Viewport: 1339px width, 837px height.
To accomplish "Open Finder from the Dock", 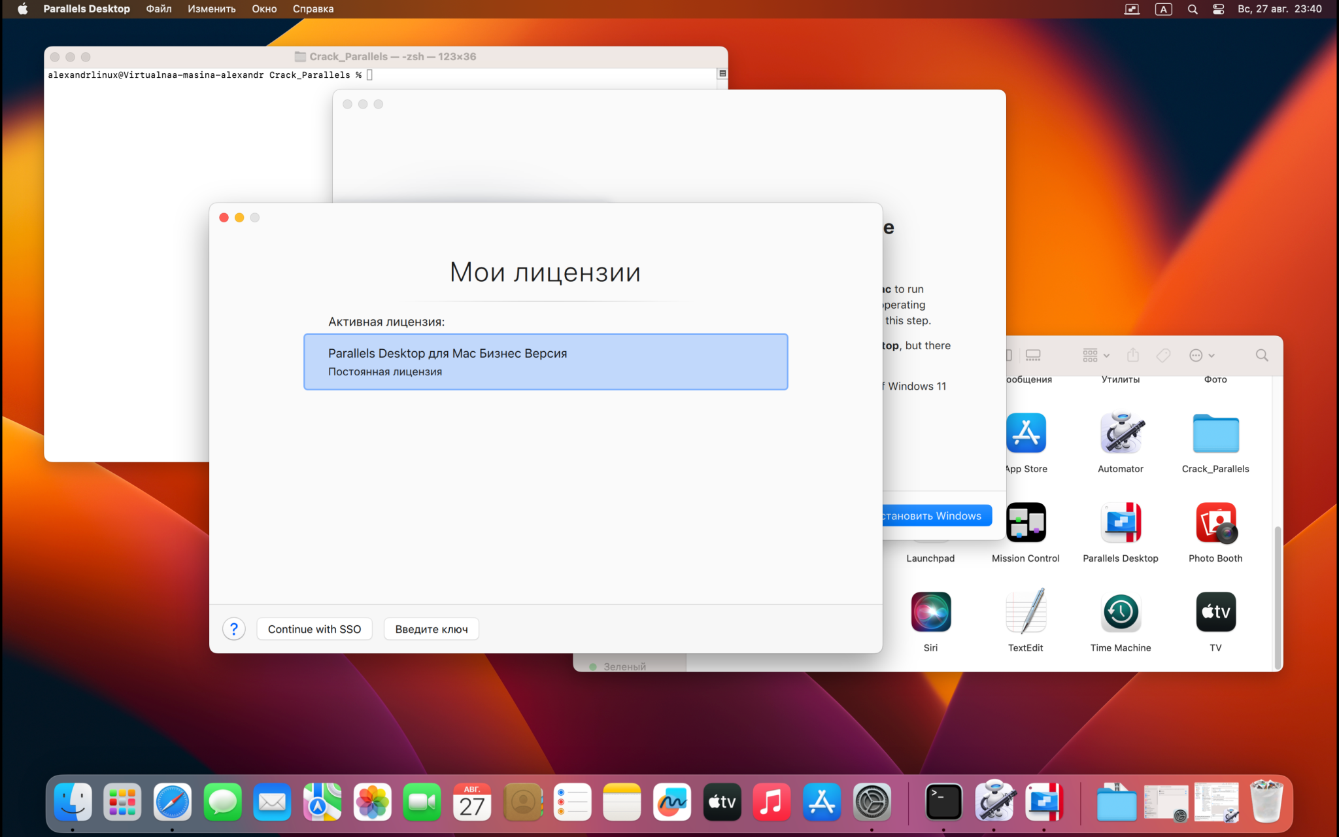I will click(73, 802).
